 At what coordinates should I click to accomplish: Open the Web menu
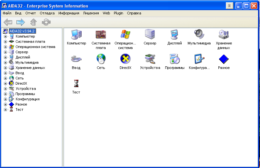tap(106, 13)
